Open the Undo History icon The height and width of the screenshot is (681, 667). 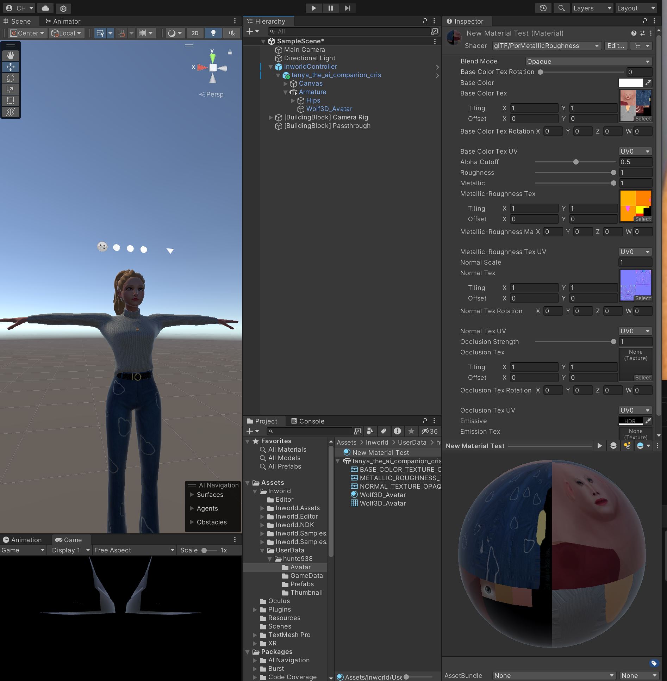pos(543,8)
